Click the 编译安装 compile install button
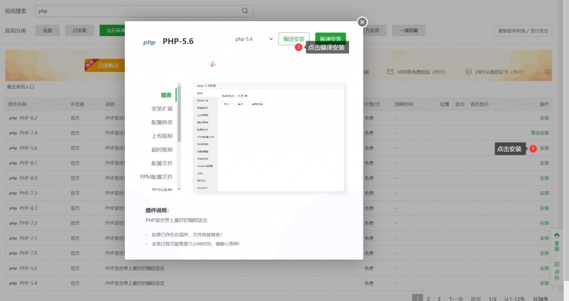The image size is (569, 301). [293, 39]
